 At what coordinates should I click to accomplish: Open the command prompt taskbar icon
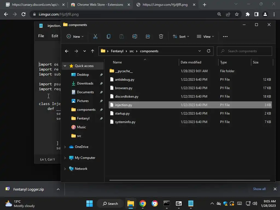[x=167, y=203]
